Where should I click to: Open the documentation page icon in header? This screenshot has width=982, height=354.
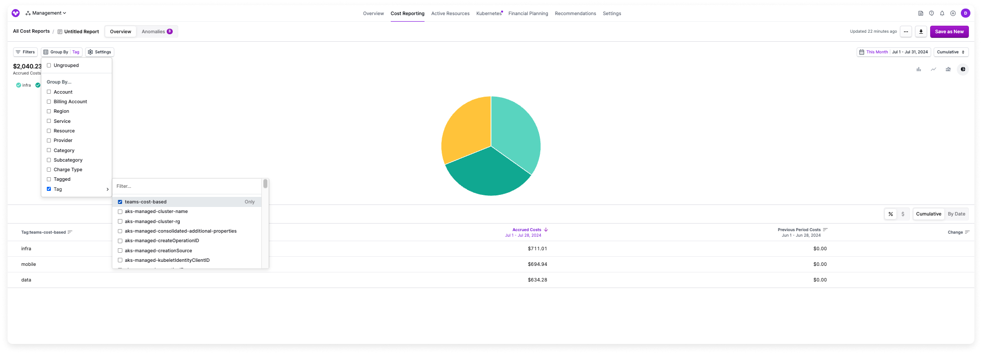click(921, 14)
